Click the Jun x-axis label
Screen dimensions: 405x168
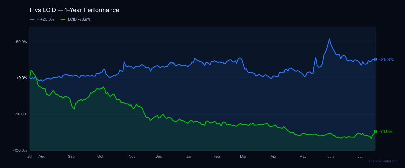point(331,156)
